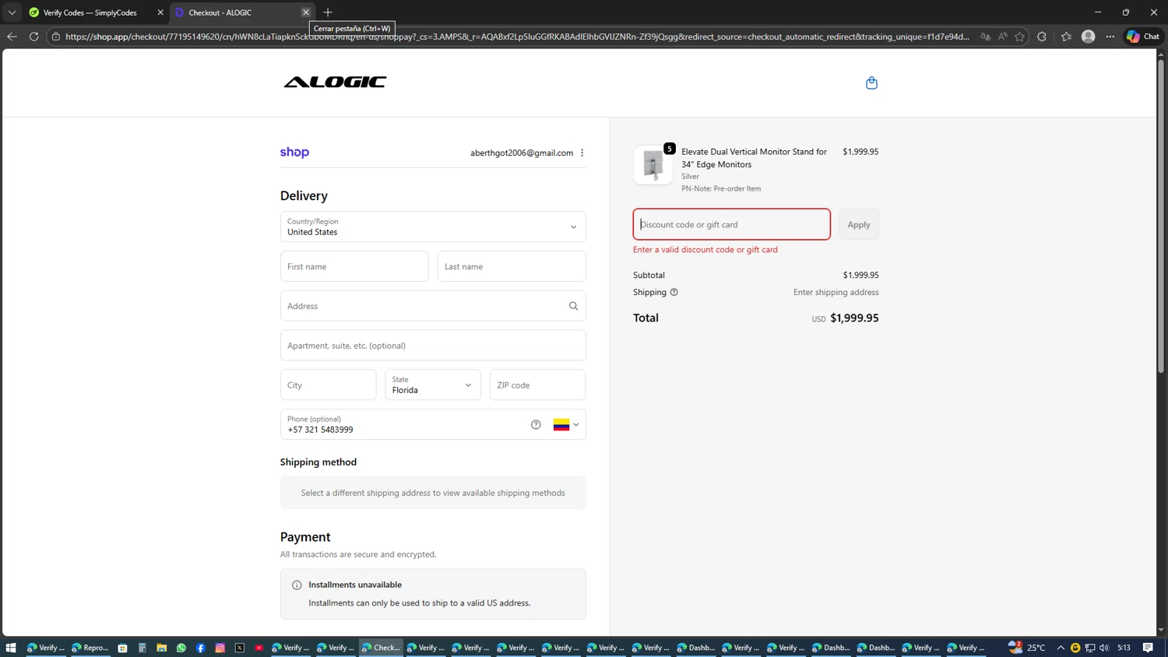Click the Apply discount button
The image size is (1168, 657).
tap(859, 224)
